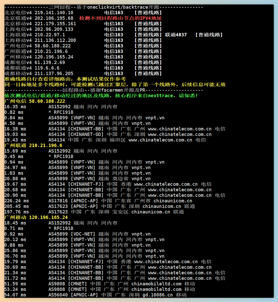The image size is (278, 302).
Task: Click the 205.45 ms AS17623 hop row
Action: (100, 207)
